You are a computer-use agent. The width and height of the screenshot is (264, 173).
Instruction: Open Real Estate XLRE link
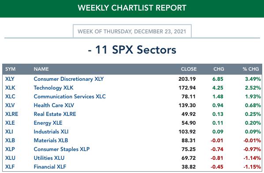[x=55, y=114]
